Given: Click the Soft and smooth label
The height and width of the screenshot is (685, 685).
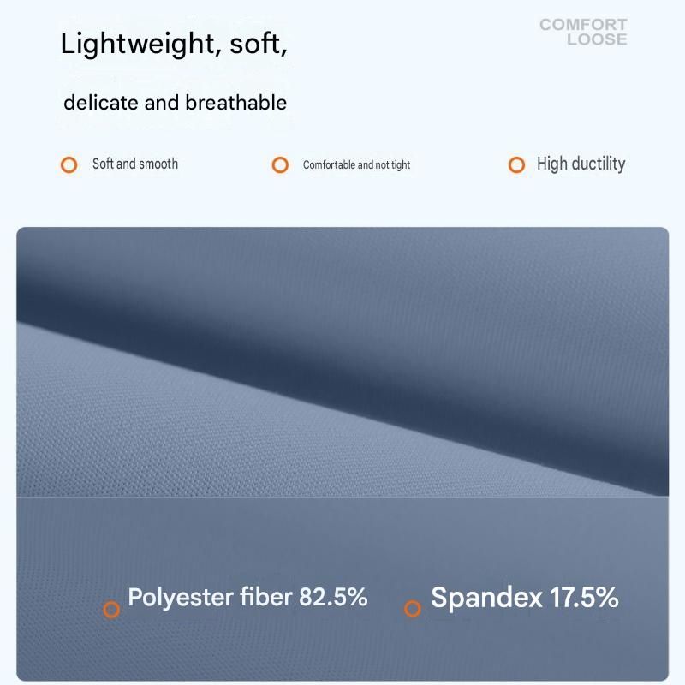Looking at the screenshot, I should click(135, 164).
